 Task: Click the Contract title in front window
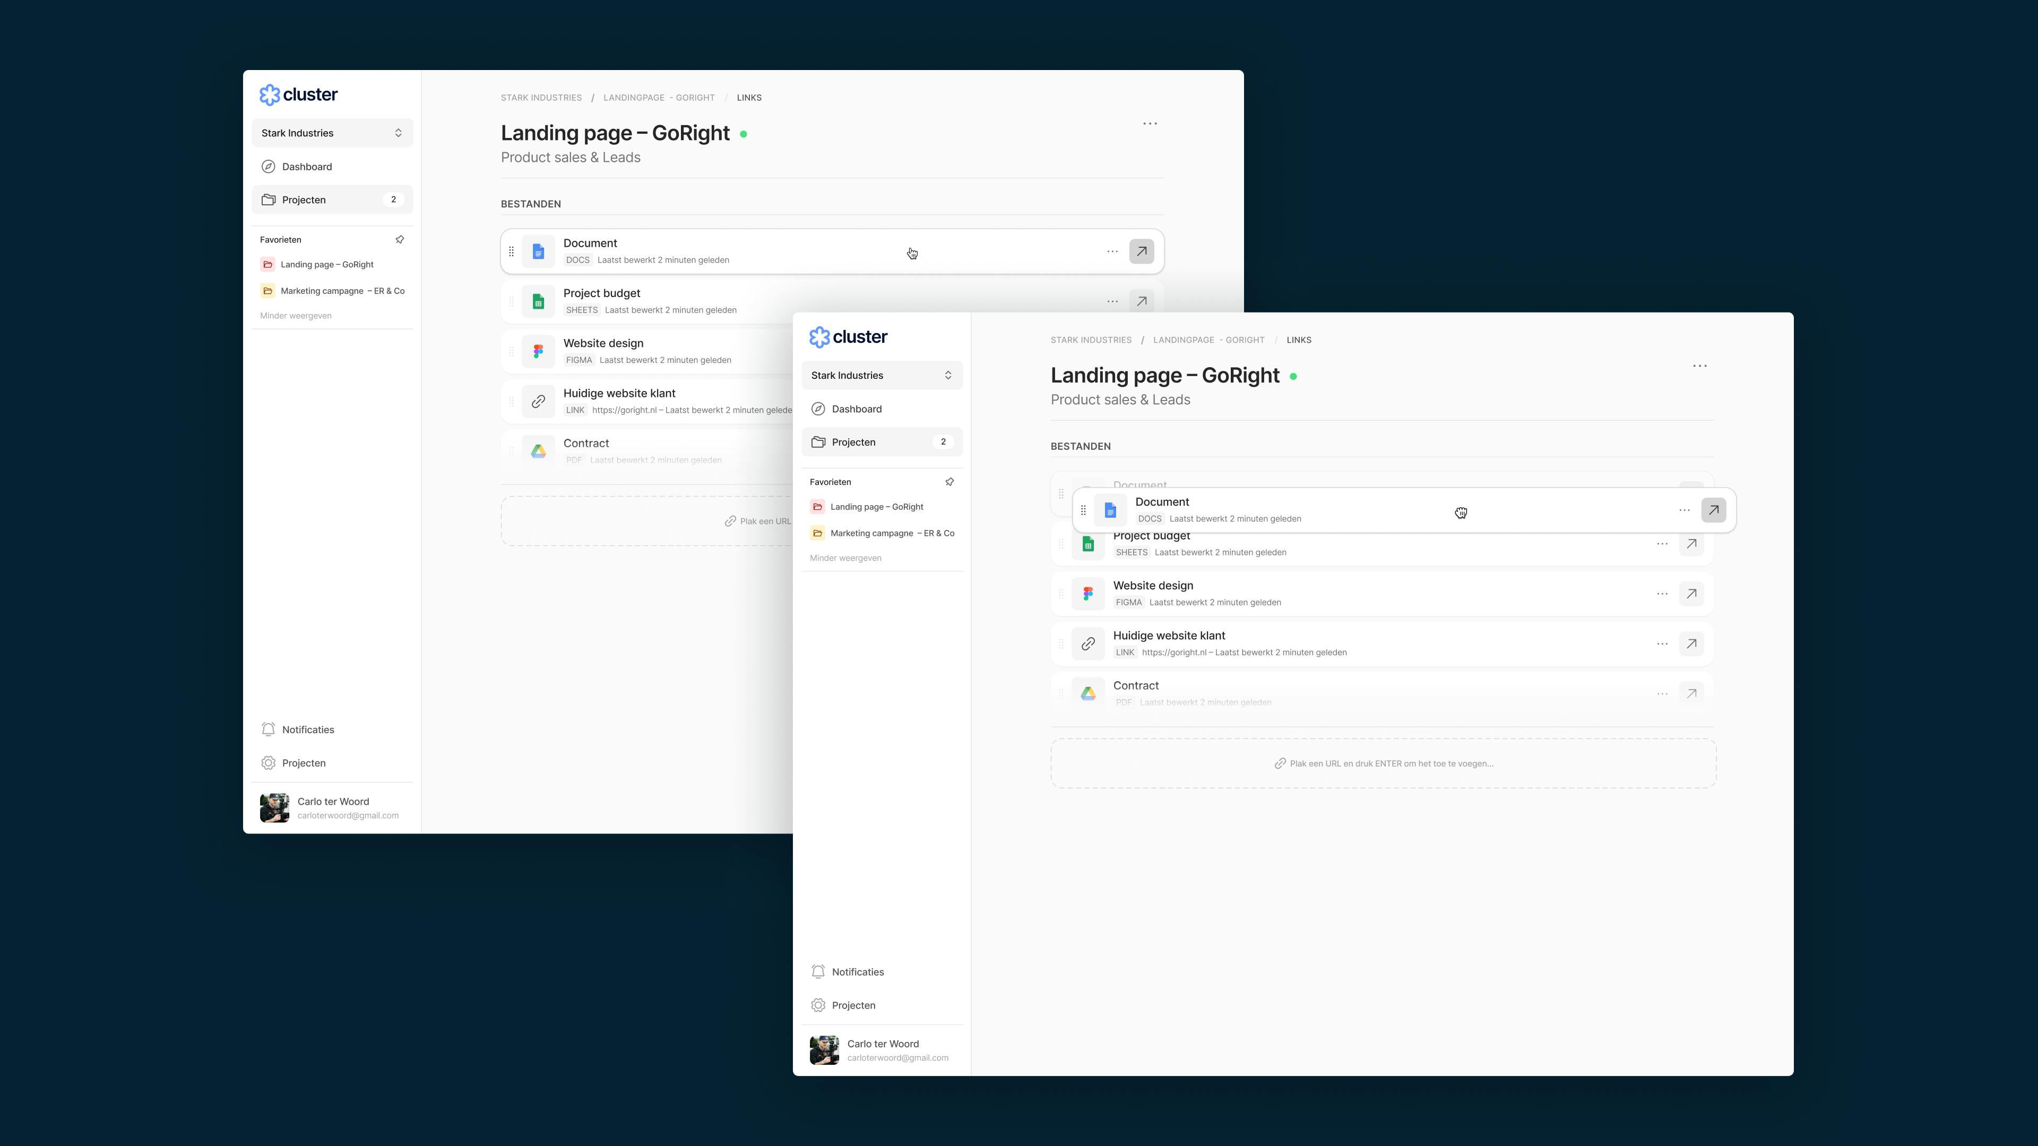[1136, 685]
